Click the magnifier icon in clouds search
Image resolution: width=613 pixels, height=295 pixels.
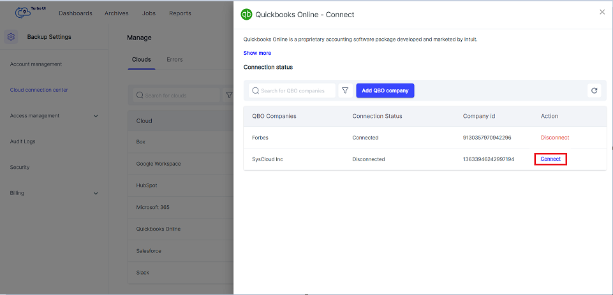pos(140,95)
